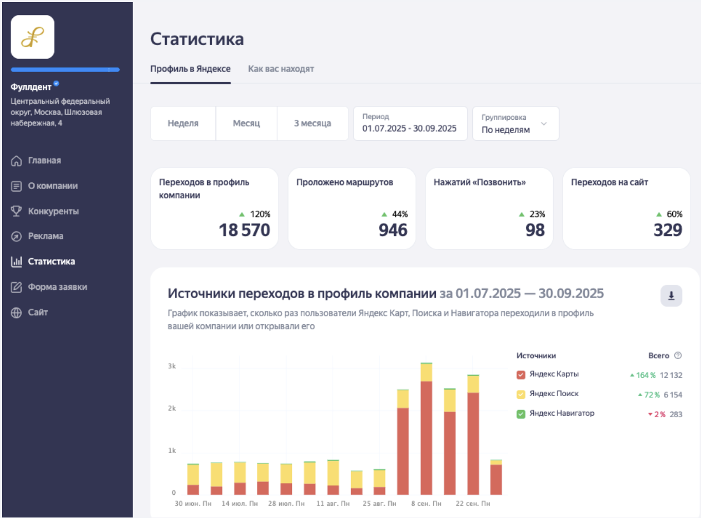
Task: Toggle the Яндекс Карты source checkbox
Action: [x=521, y=375]
